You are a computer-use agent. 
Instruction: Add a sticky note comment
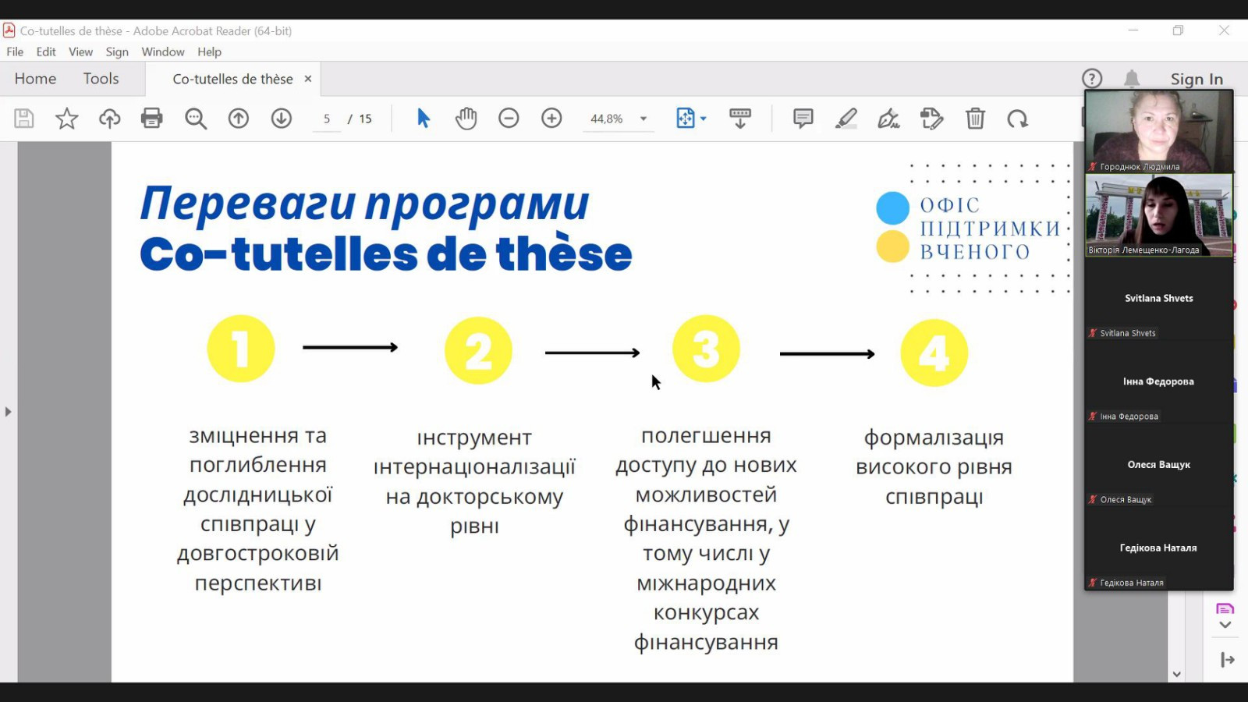tap(803, 119)
